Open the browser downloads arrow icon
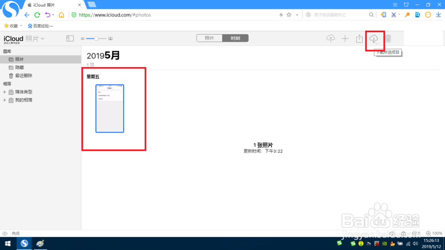The image size is (445, 250). (x=438, y=15)
